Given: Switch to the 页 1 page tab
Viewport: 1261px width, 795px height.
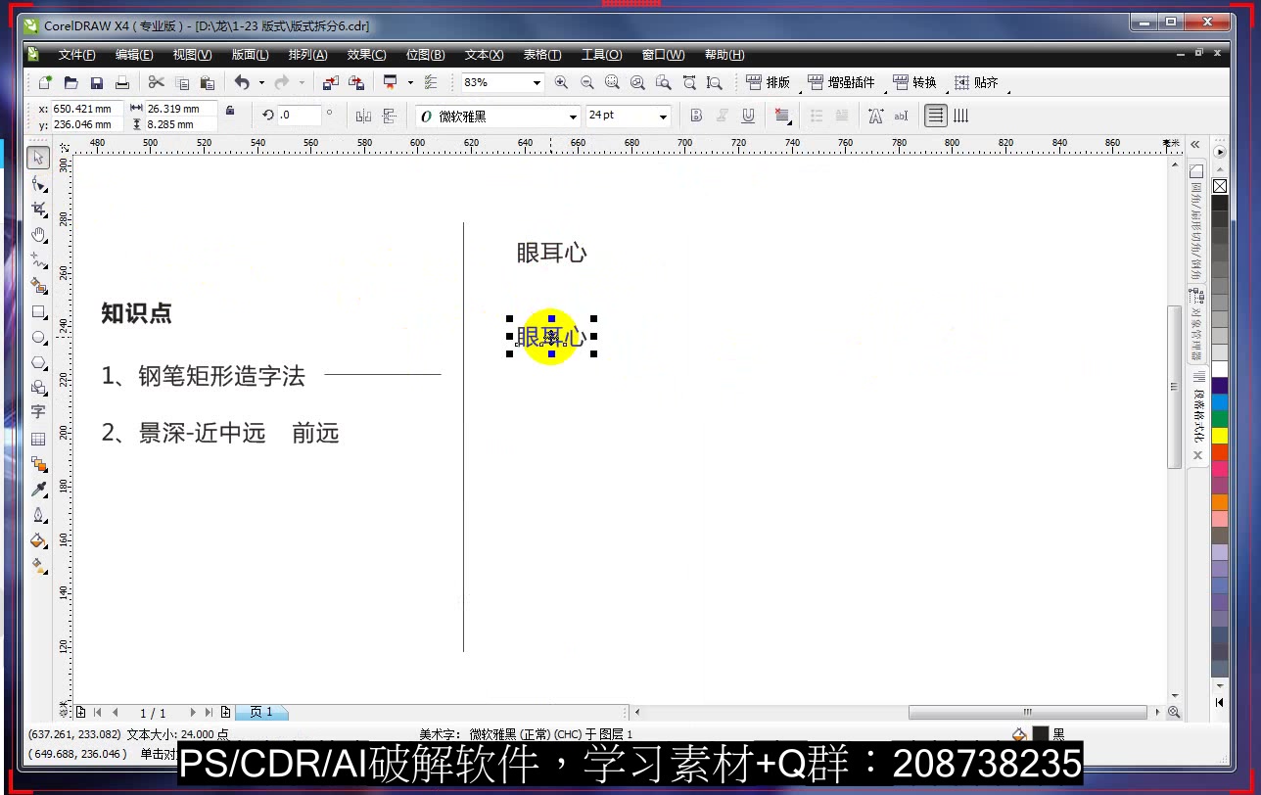Looking at the screenshot, I should click(x=261, y=713).
